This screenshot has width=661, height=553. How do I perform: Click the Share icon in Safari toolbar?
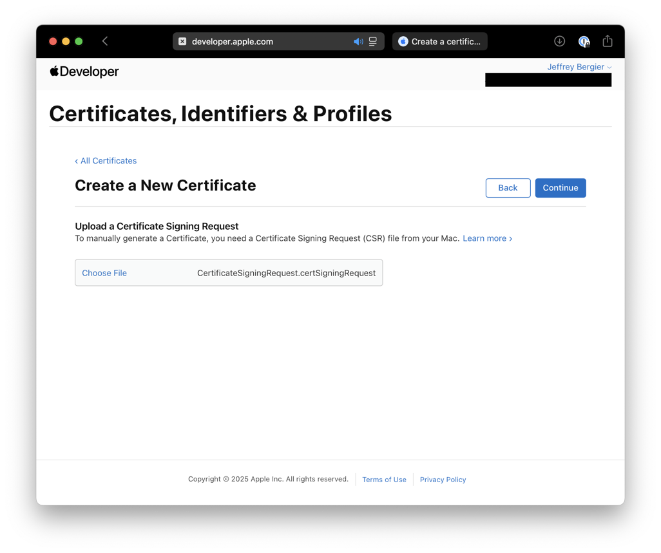point(608,41)
